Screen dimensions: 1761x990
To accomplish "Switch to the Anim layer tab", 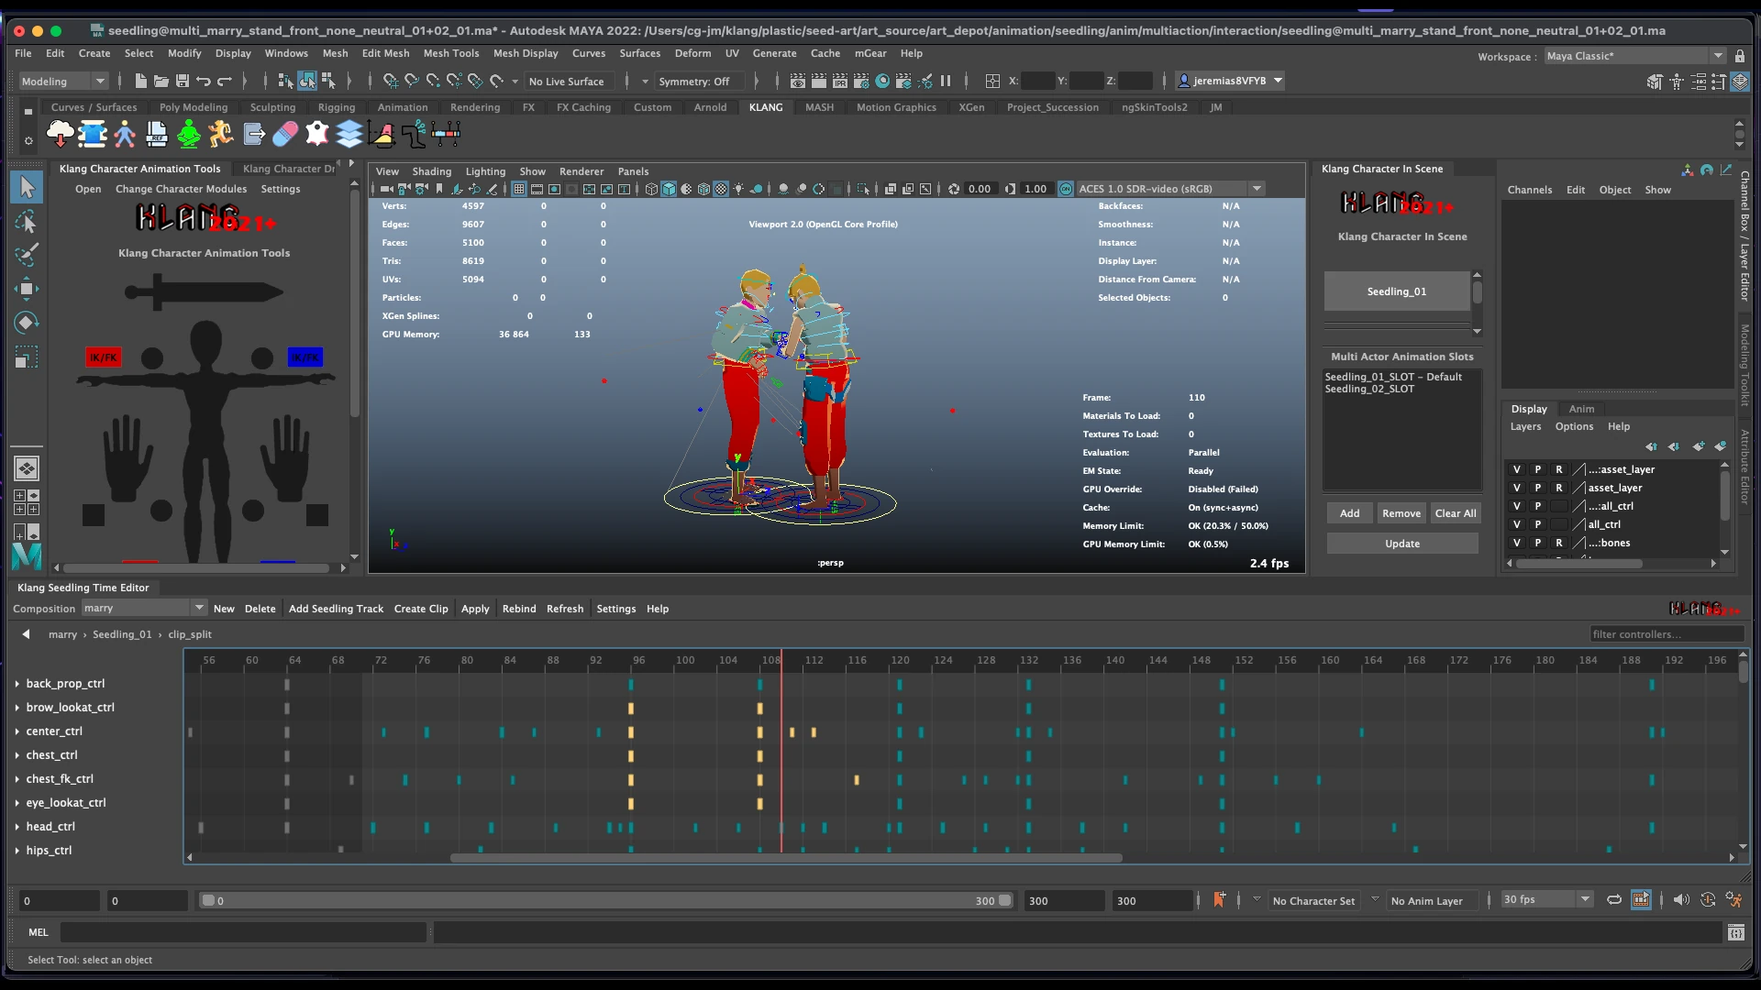I will (x=1581, y=409).
